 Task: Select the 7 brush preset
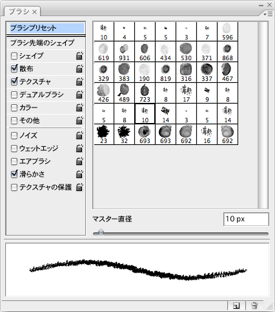tap(207, 32)
